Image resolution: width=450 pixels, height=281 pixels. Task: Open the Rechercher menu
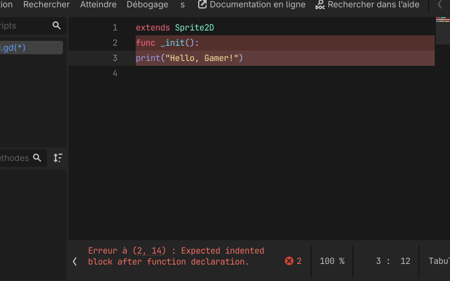(x=46, y=4)
